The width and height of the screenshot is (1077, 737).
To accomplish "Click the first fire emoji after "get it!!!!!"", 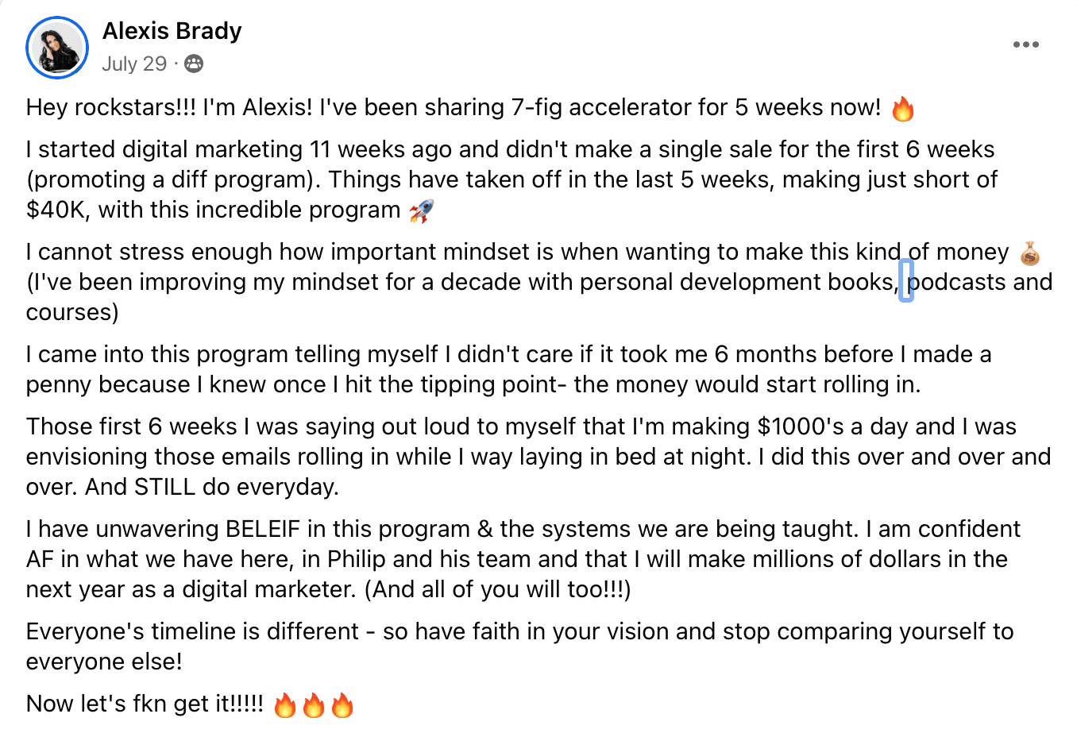I will [285, 704].
